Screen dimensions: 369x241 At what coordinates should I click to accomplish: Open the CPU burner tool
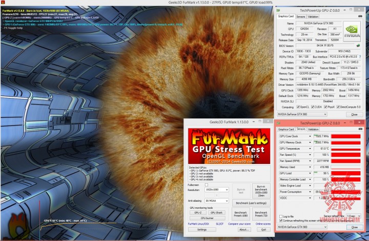click(208, 218)
